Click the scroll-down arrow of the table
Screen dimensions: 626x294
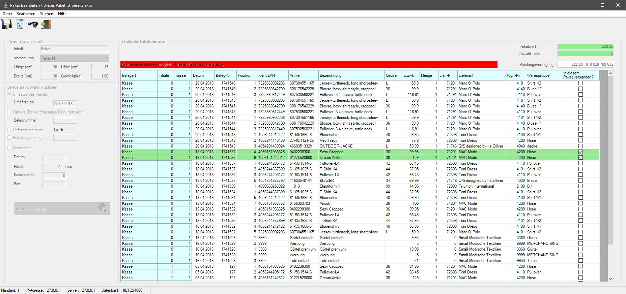tap(610, 279)
